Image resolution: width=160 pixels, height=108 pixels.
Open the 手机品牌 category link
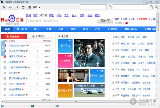pos(132,89)
